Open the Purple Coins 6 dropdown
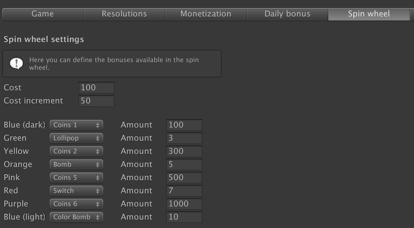 pyautogui.click(x=76, y=204)
